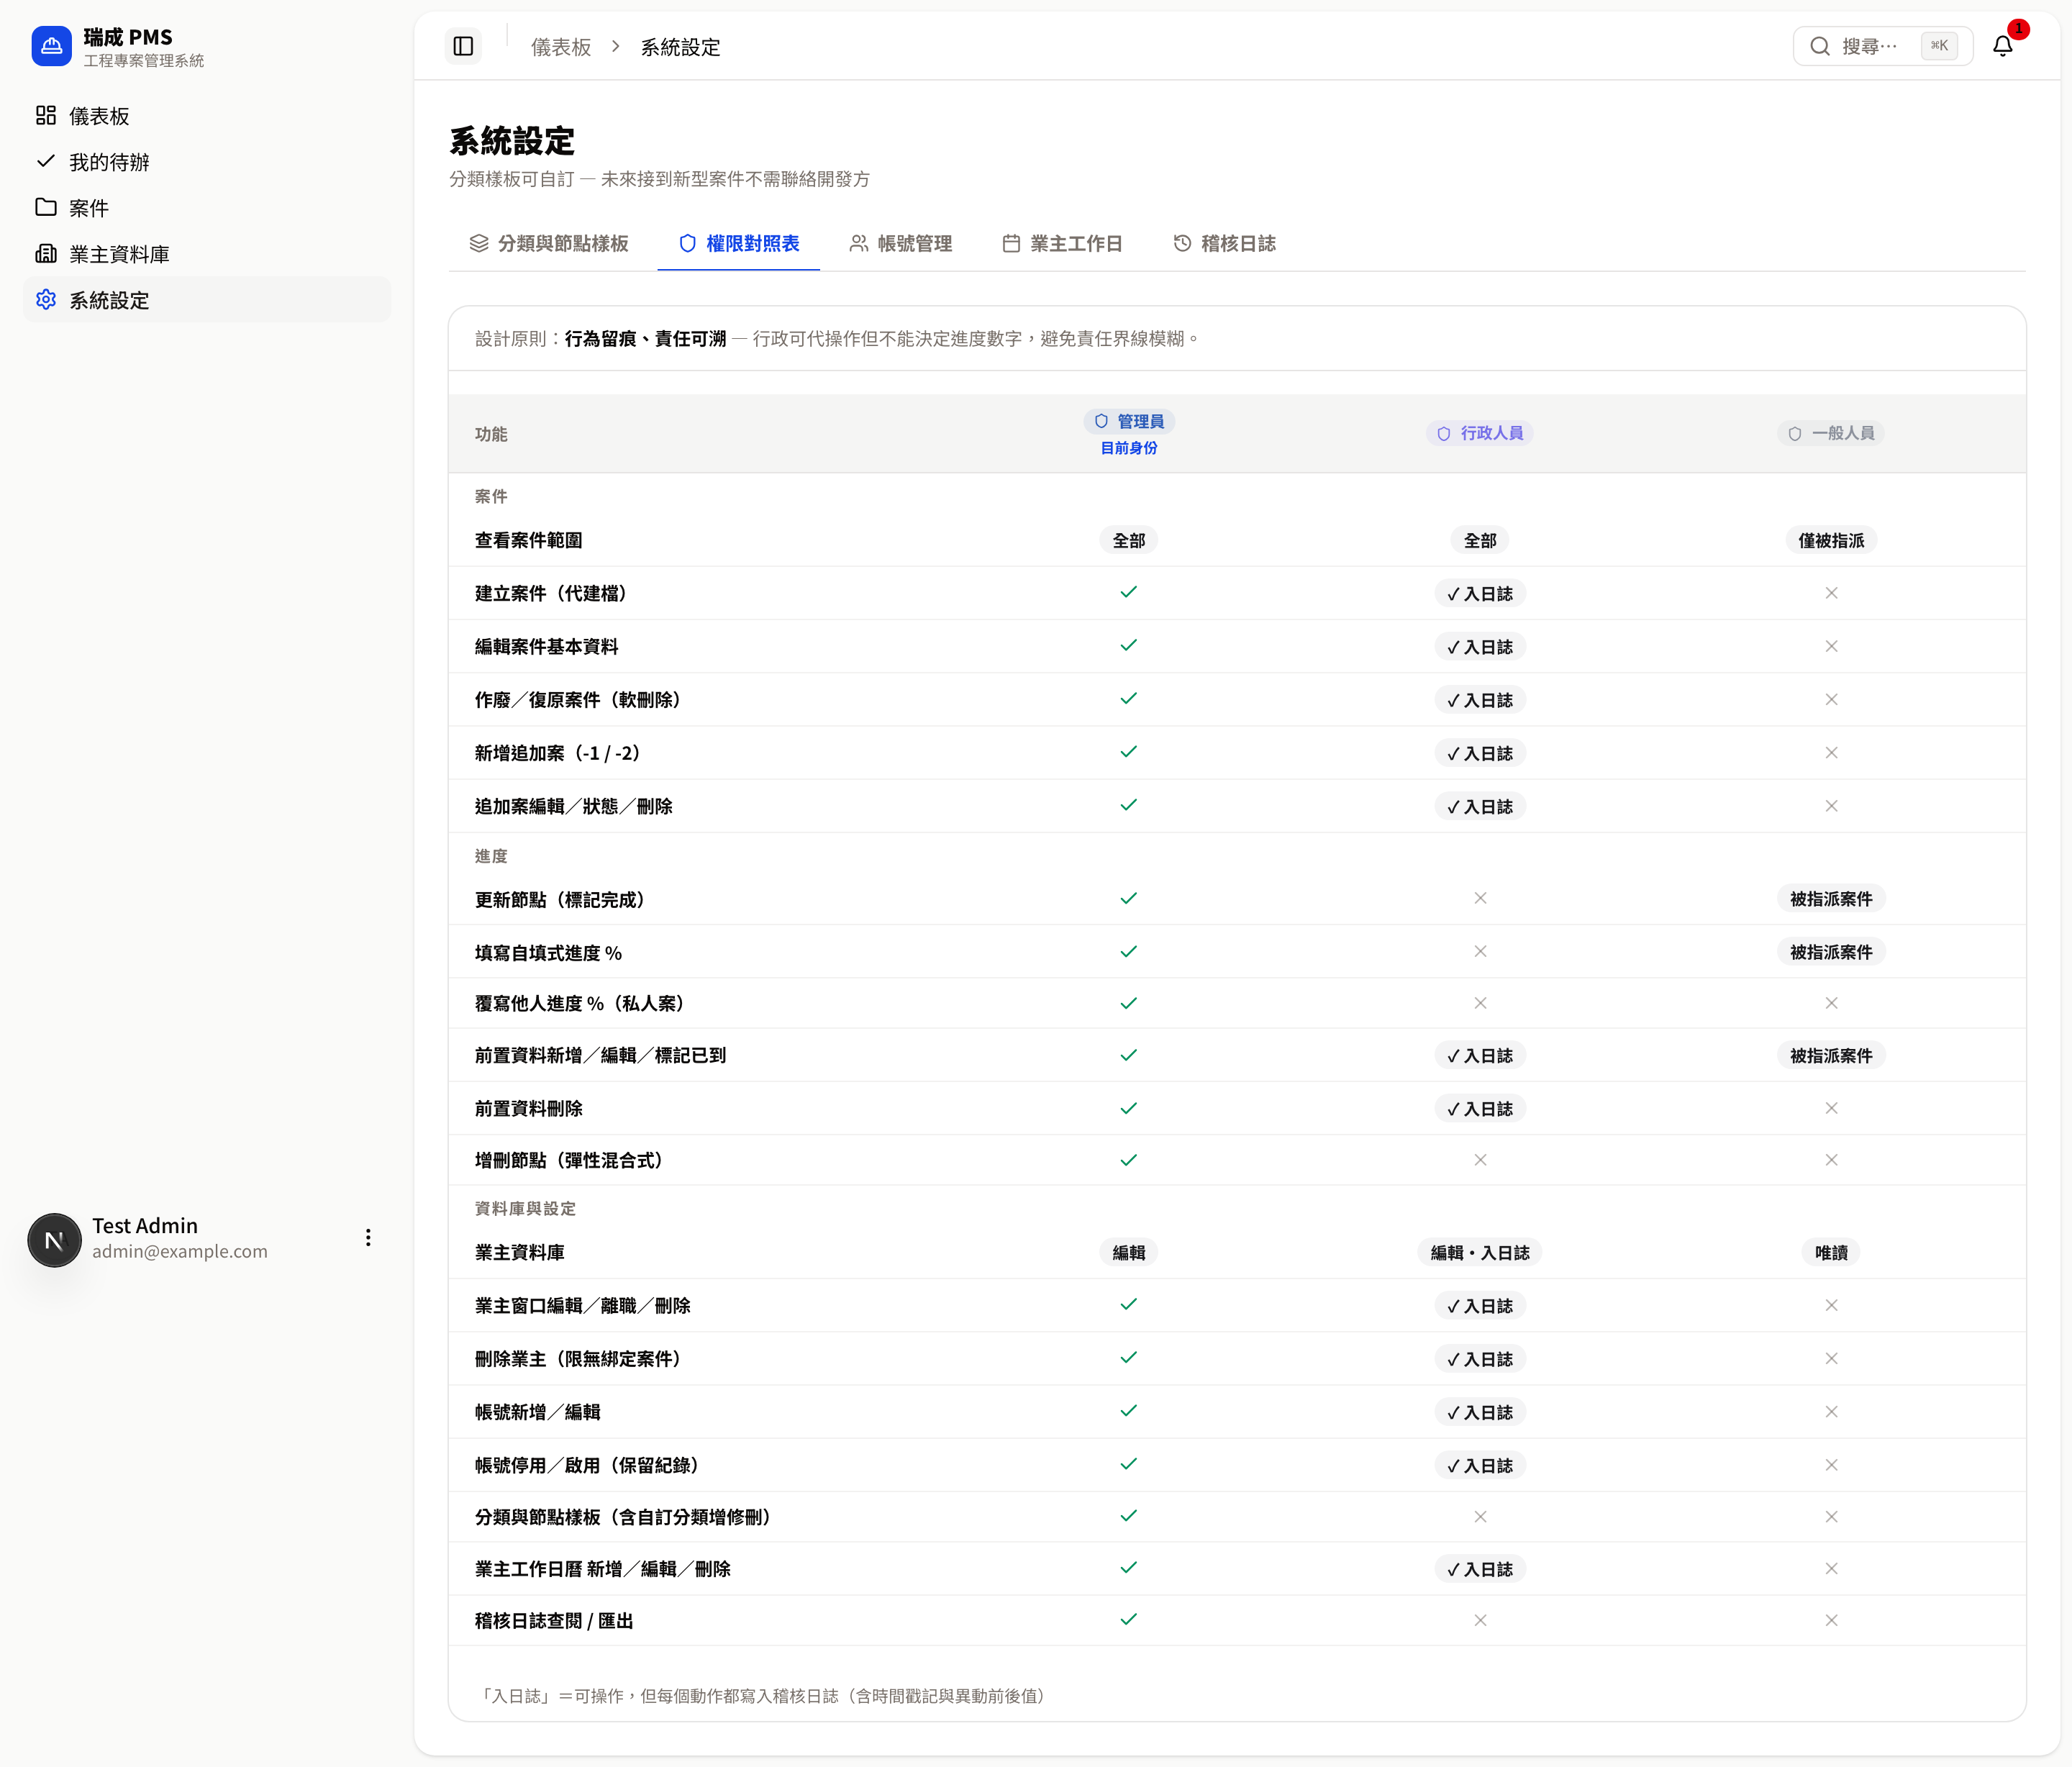Switch to the 稽核日誌 tab
This screenshot has height=1767, width=2072.
[1224, 243]
